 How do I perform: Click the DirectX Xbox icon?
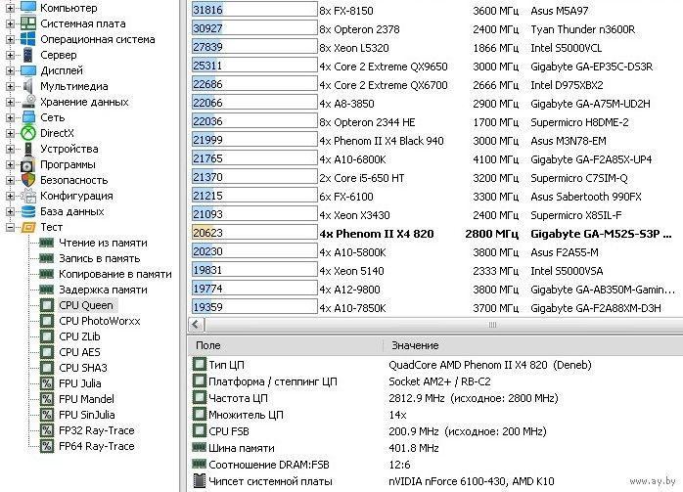(28, 133)
